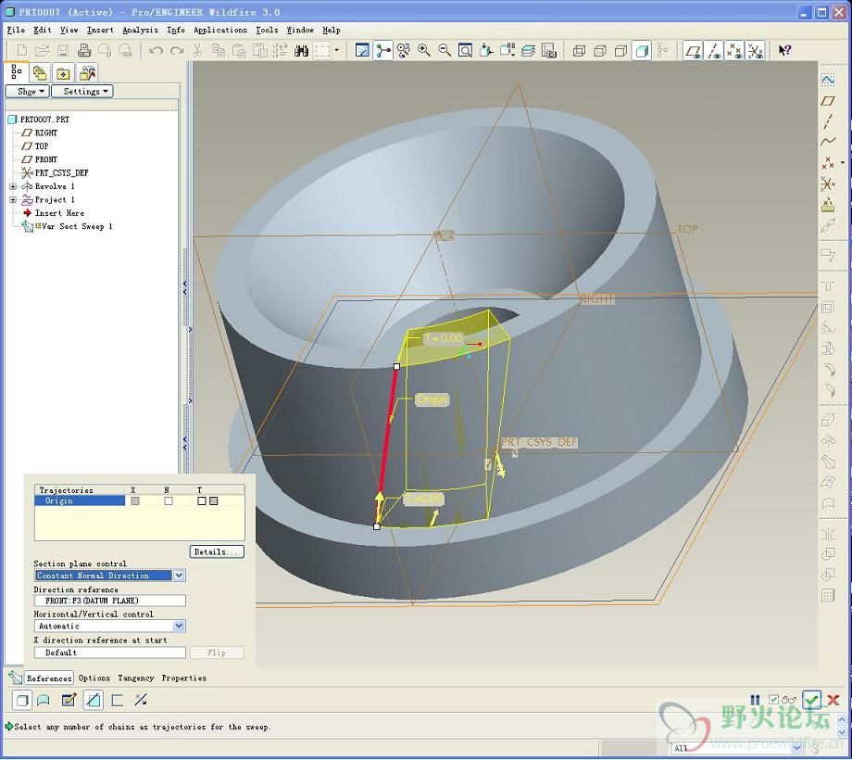The width and height of the screenshot is (852, 760).
Task: Click the Datum Curve tool icon
Action: [x=828, y=143]
